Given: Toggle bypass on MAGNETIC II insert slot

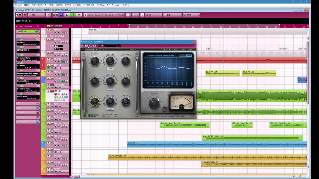Looking at the screenshot, I should tap(21, 47).
